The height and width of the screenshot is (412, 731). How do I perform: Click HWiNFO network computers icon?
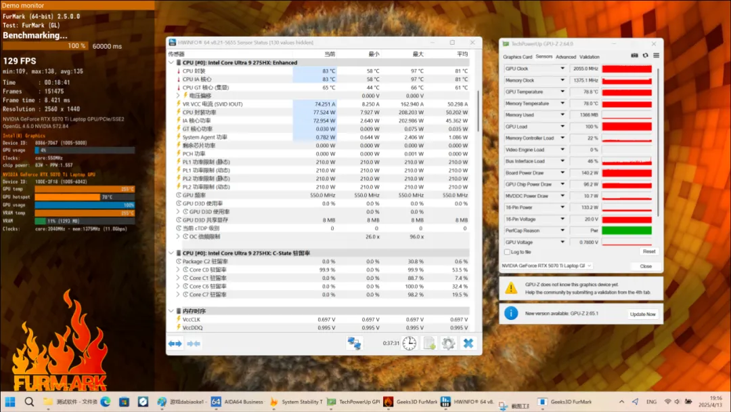[354, 344]
